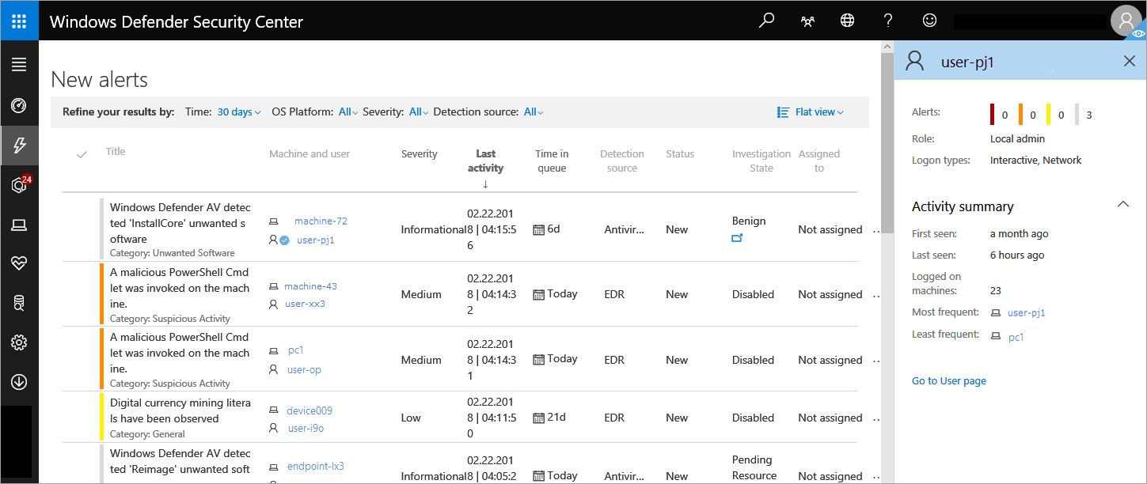Image resolution: width=1147 pixels, height=484 pixels.
Task: Open the Time 30 days dropdown
Action: (x=239, y=112)
